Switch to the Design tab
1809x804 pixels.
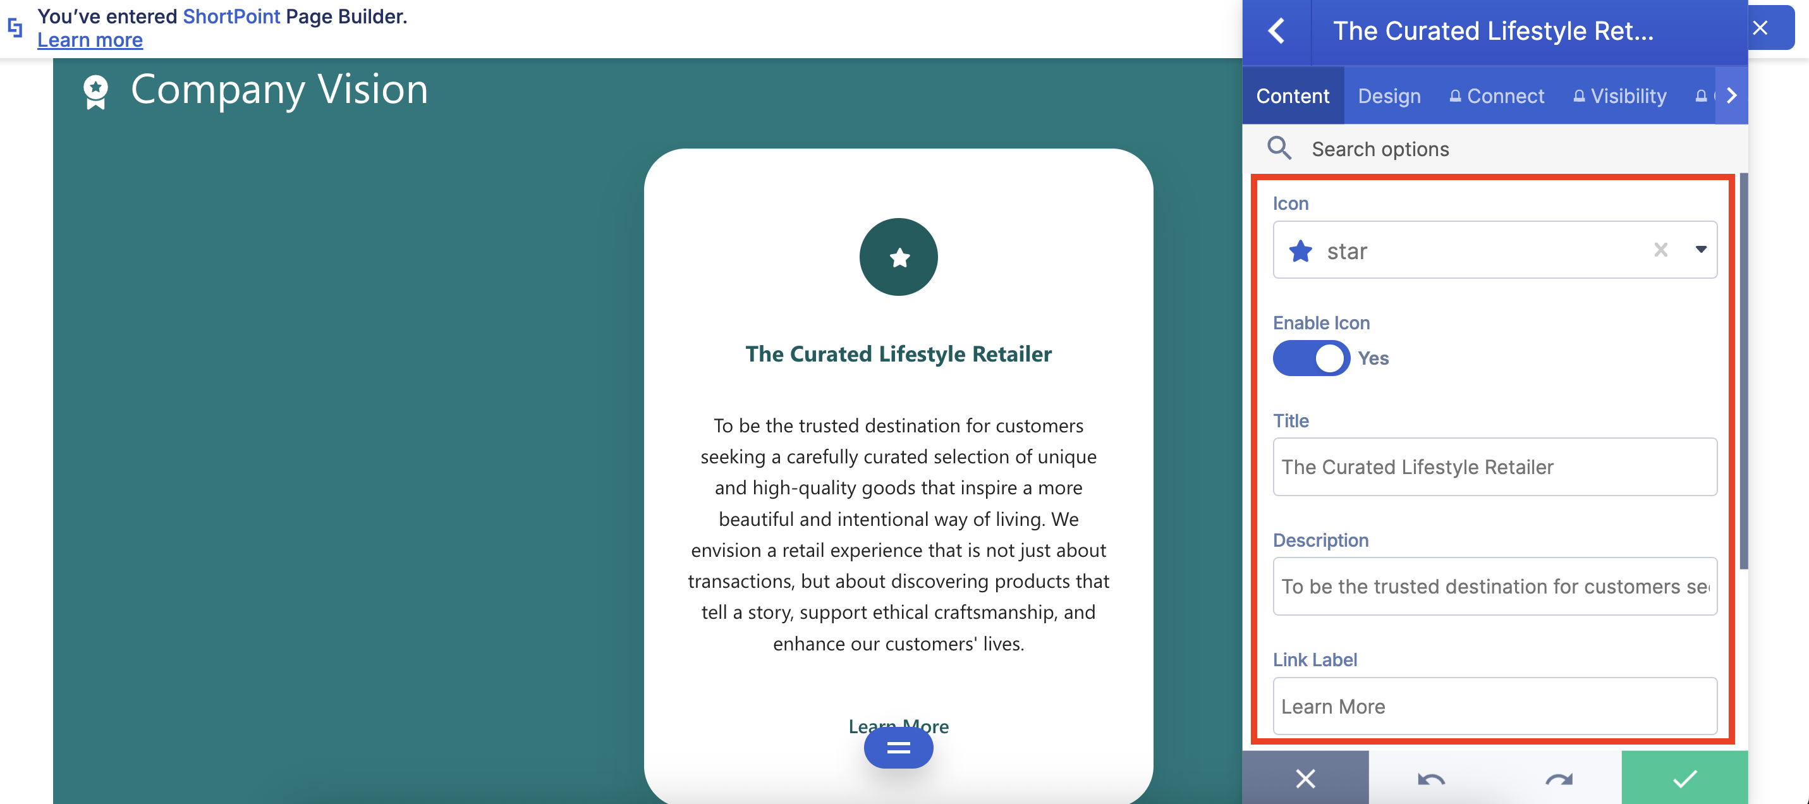1388,95
